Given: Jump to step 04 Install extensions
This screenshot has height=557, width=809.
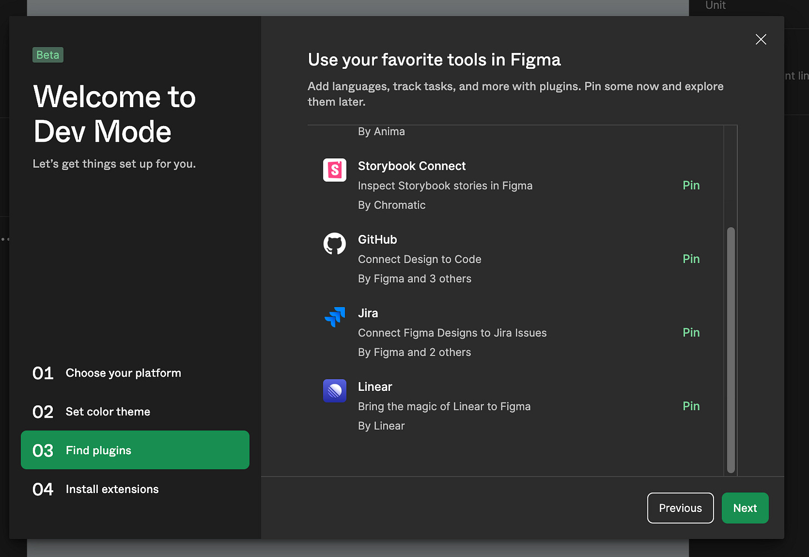Looking at the screenshot, I should 135,489.
